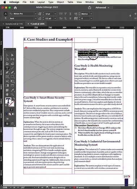137x189 pixels.
Task: Click the Share document icon
Action: pos(89,8)
